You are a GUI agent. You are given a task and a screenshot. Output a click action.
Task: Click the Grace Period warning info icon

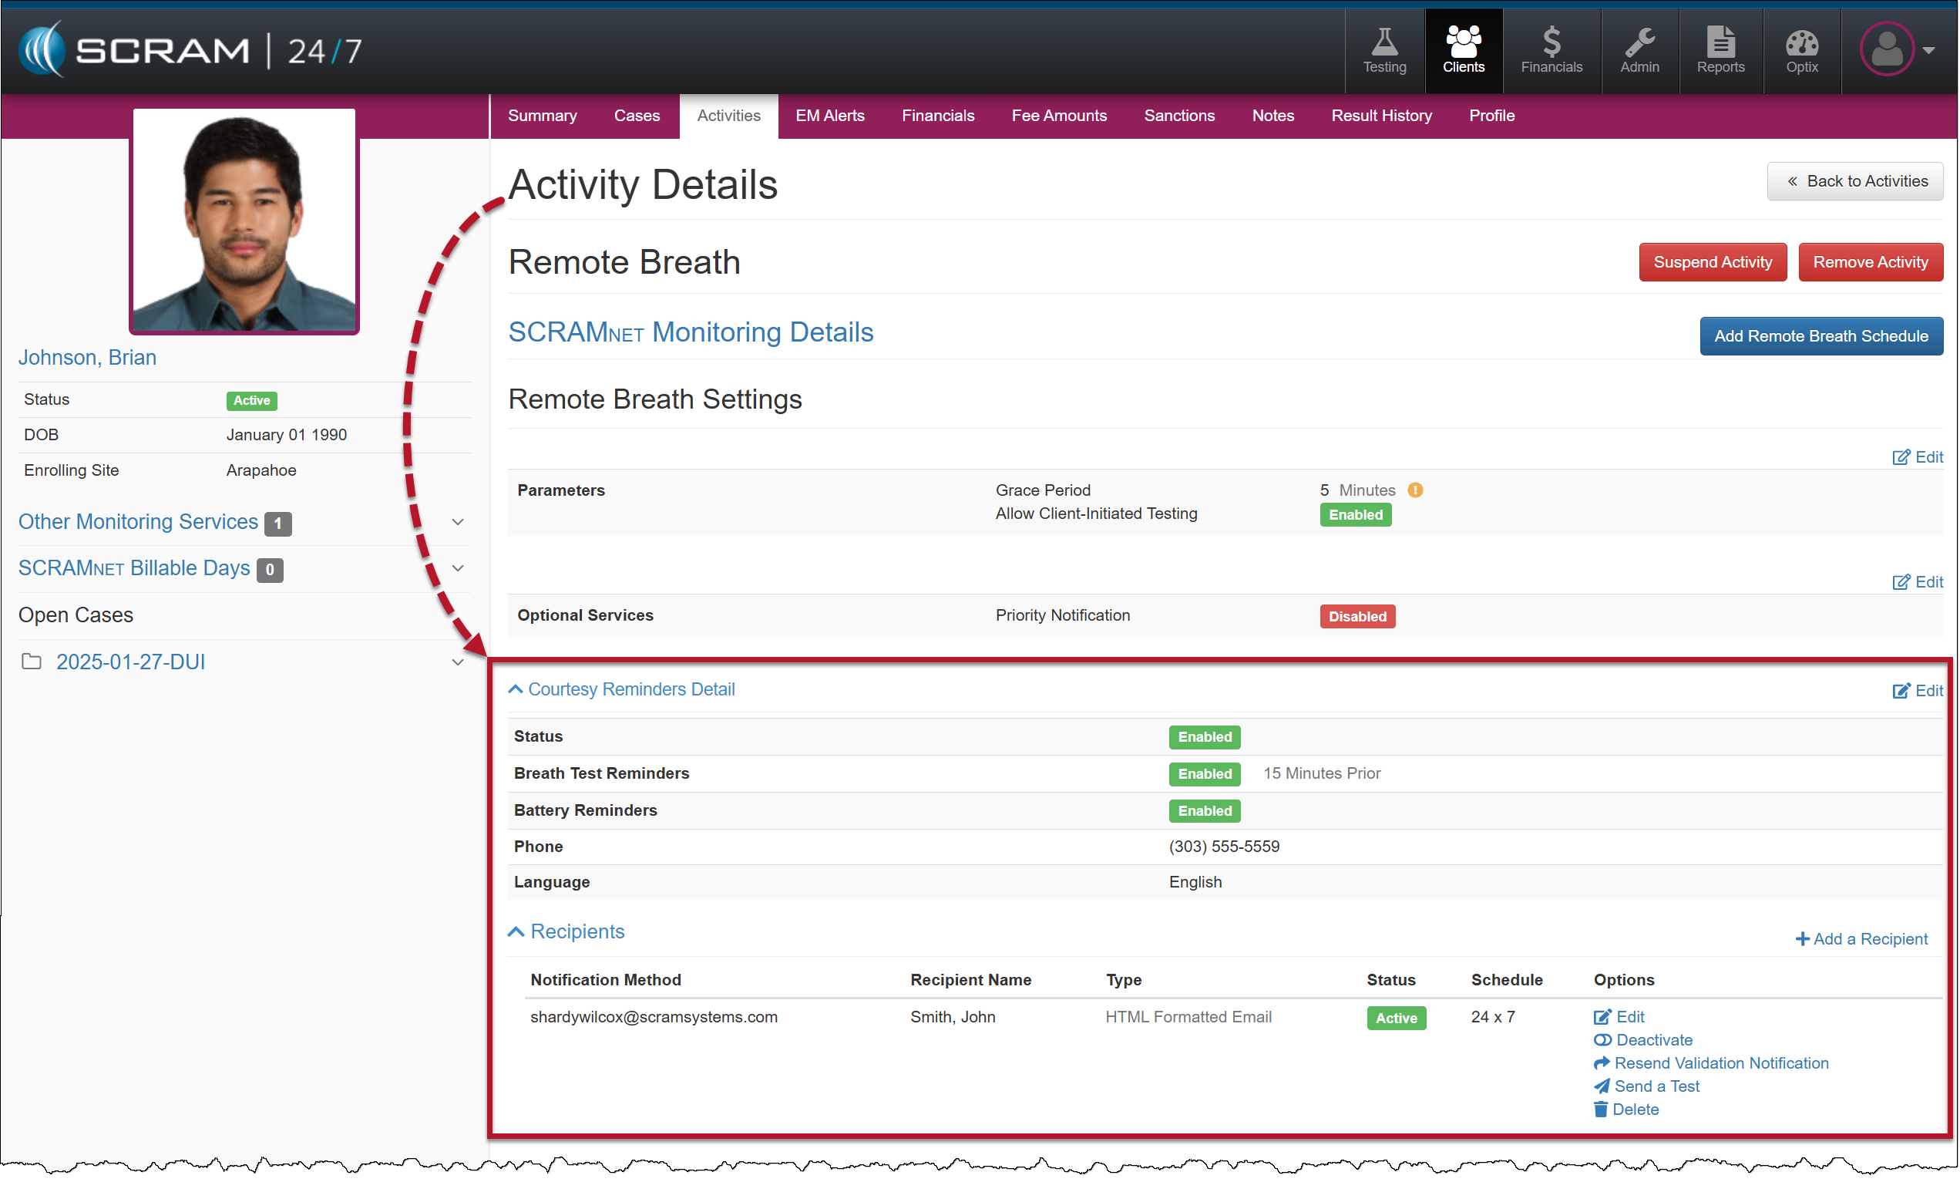[1415, 490]
